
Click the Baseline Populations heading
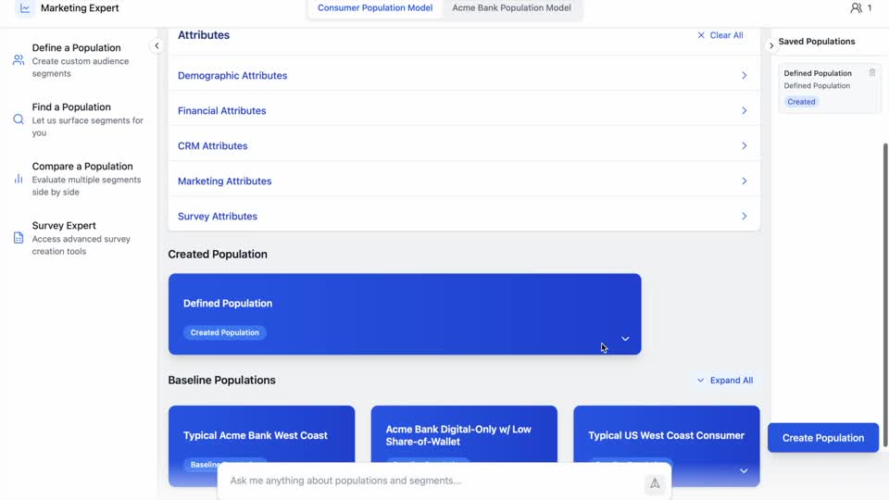(221, 380)
